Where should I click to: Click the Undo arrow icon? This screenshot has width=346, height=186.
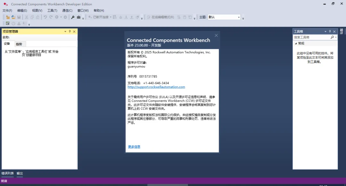[45, 17]
